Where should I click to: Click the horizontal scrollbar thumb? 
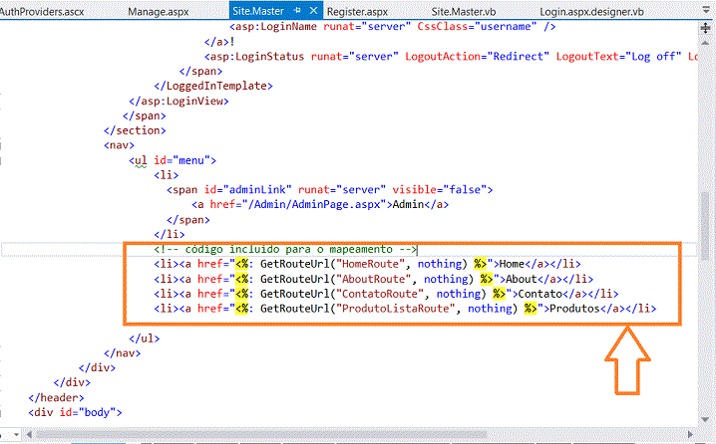(x=261, y=434)
